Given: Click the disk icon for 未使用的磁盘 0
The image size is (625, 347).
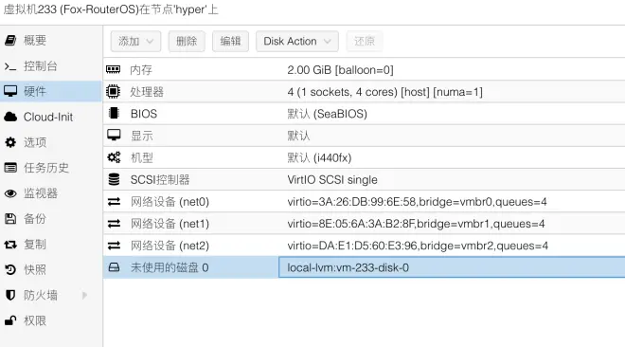Looking at the screenshot, I should coord(114,267).
